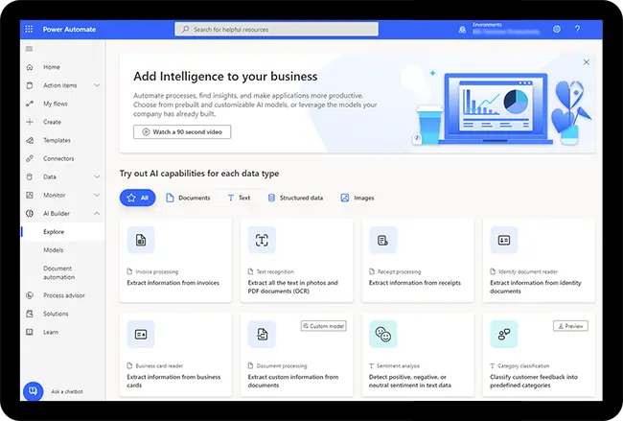
Task: Open help question mark icon
Action: [x=577, y=29]
